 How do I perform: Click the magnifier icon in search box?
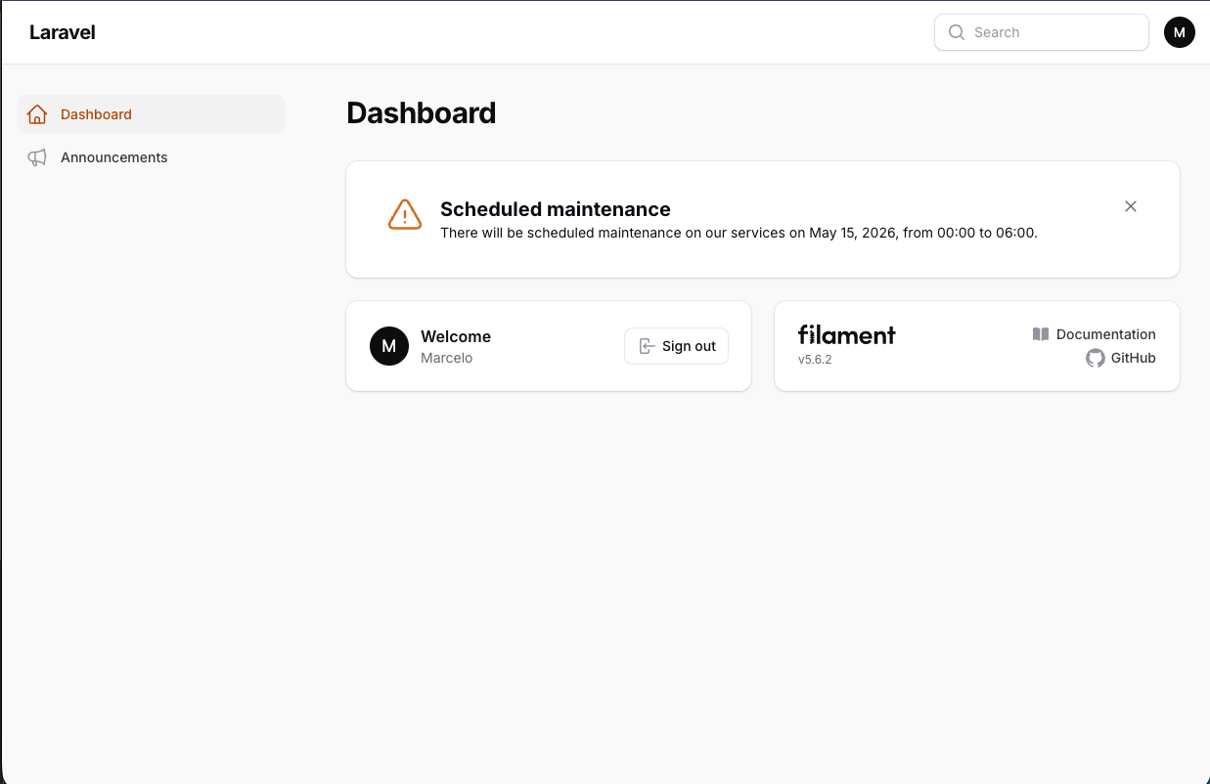(957, 32)
